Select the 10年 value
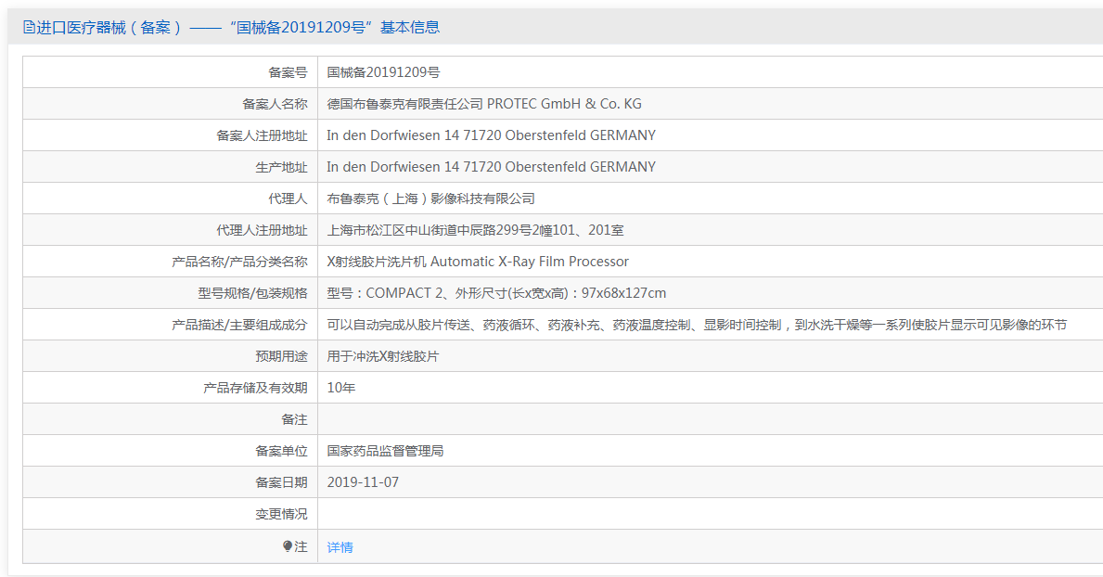Screen dimensions: 1103x577 click(x=341, y=388)
